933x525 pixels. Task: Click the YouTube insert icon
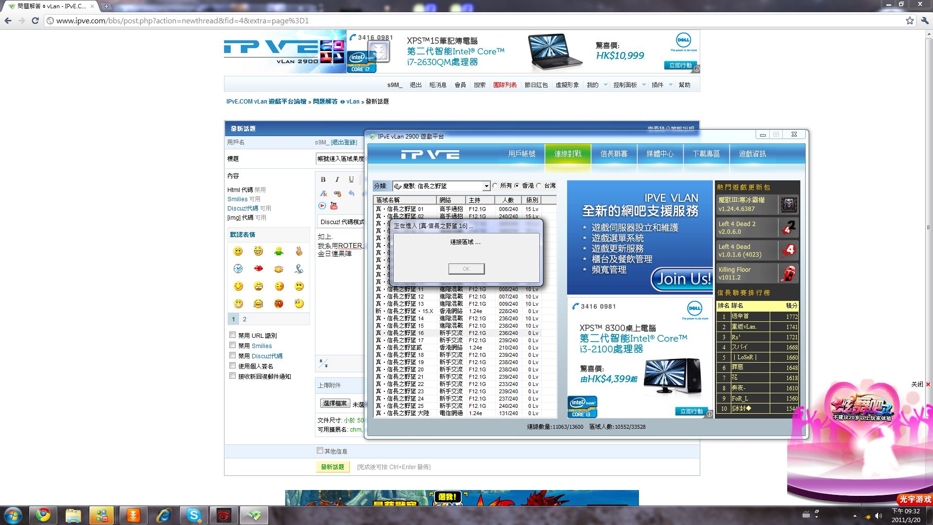pos(334,206)
